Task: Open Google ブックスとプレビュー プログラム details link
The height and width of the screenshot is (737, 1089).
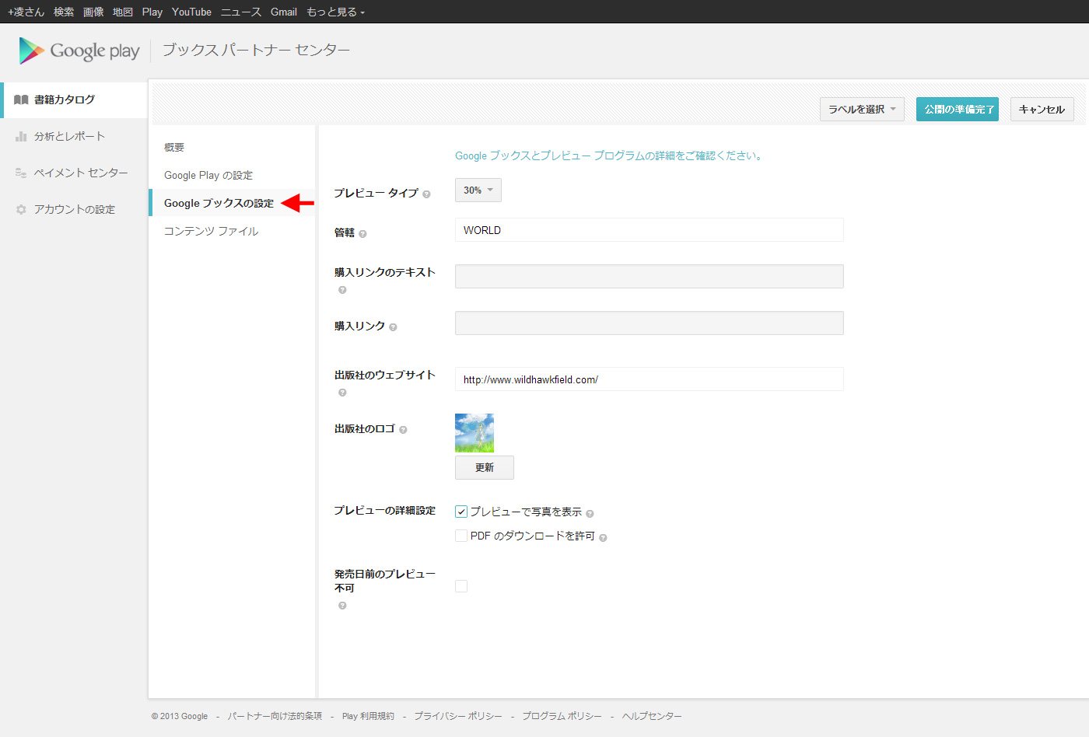Action: coord(608,156)
